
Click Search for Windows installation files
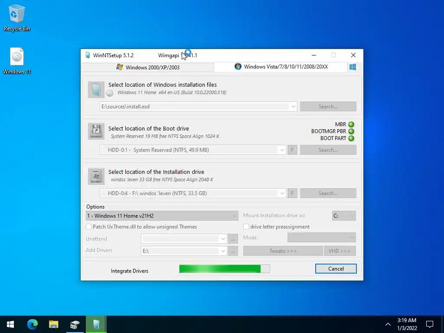(x=328, y=107)
